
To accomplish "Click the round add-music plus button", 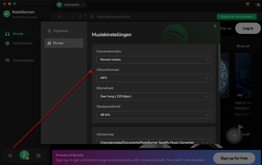I will (x=234, y=135).
